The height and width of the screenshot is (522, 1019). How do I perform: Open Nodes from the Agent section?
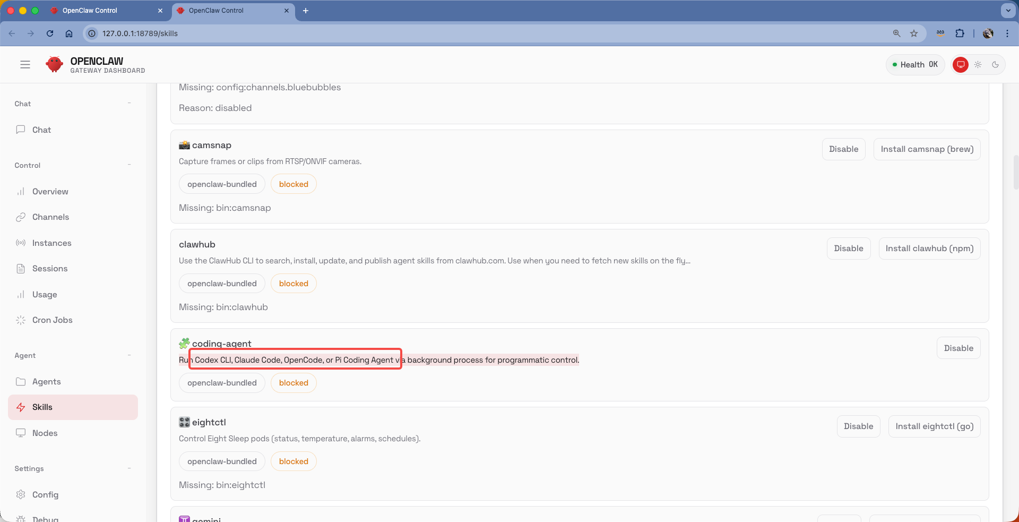(45, 433)
